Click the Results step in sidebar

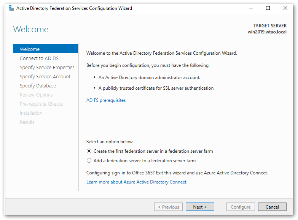coord(27,122)
